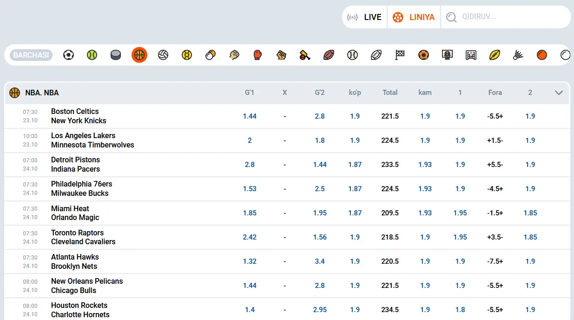Select the goal net icon
The height and width of the screenshot is (320, 574).
471,55
